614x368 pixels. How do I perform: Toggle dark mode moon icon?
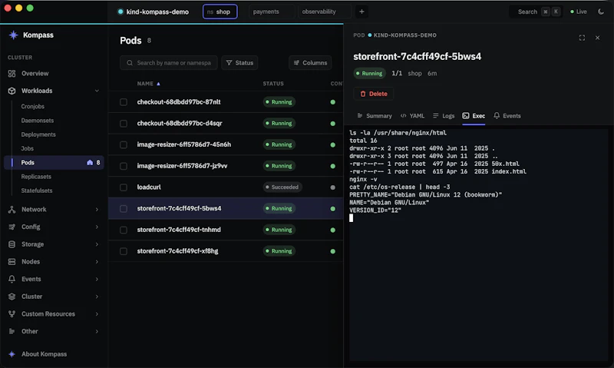coord(601,12)
